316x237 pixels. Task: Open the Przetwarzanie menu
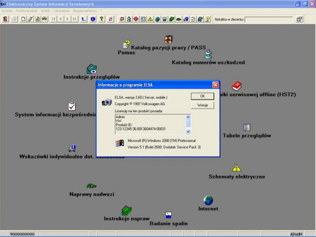point(27,11)
